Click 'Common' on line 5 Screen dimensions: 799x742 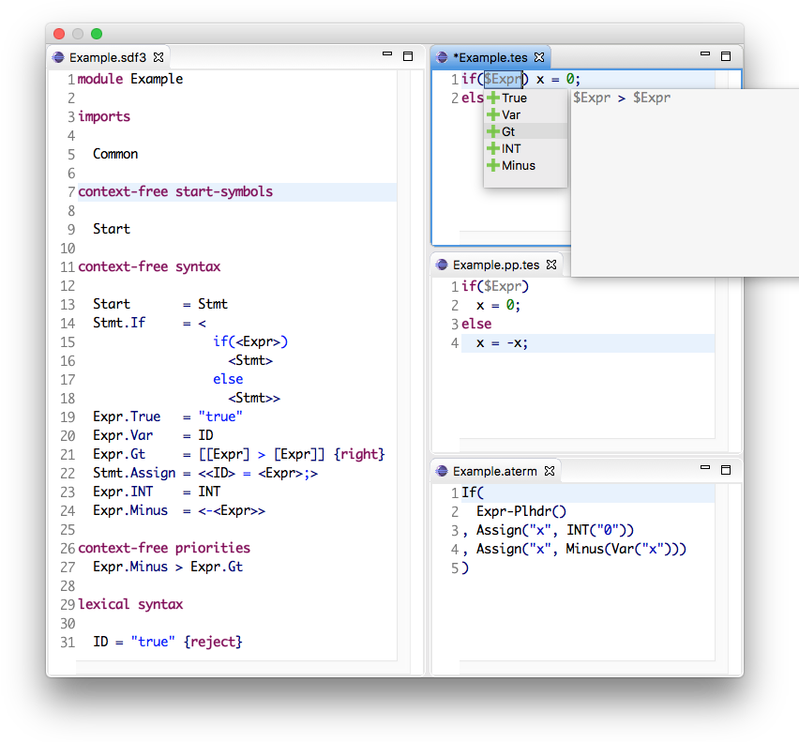coord(115,154)
